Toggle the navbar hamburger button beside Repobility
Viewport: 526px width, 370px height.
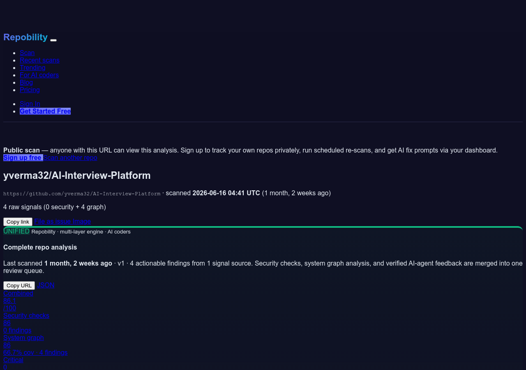[x=53, y=40]
